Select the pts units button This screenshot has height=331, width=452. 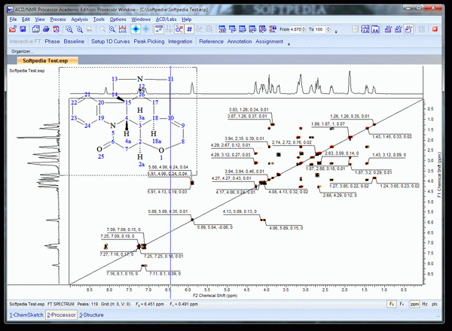[435, 304]
